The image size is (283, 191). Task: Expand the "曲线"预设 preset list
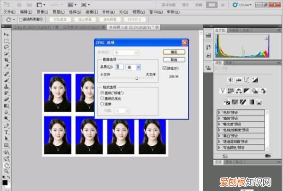[x=220, y=118]
